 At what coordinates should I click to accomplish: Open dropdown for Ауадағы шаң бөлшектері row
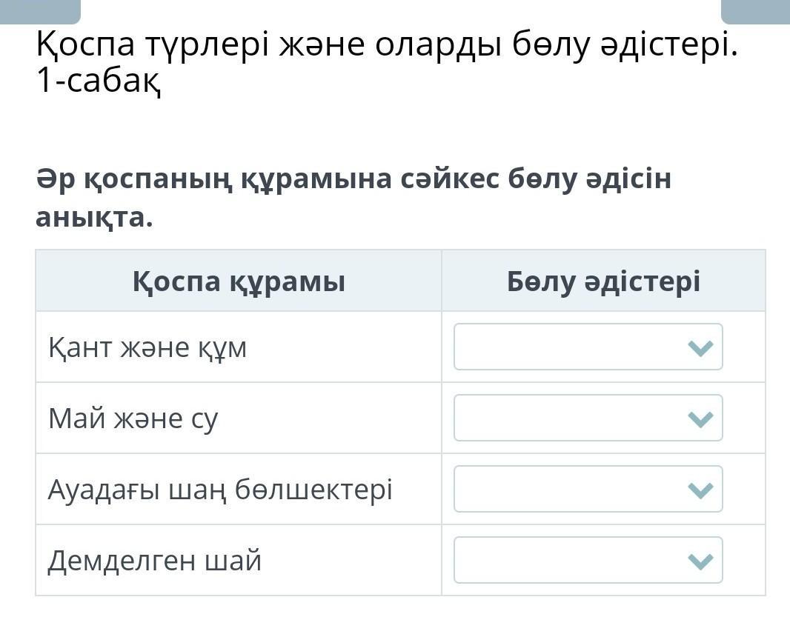click(588, 489)
